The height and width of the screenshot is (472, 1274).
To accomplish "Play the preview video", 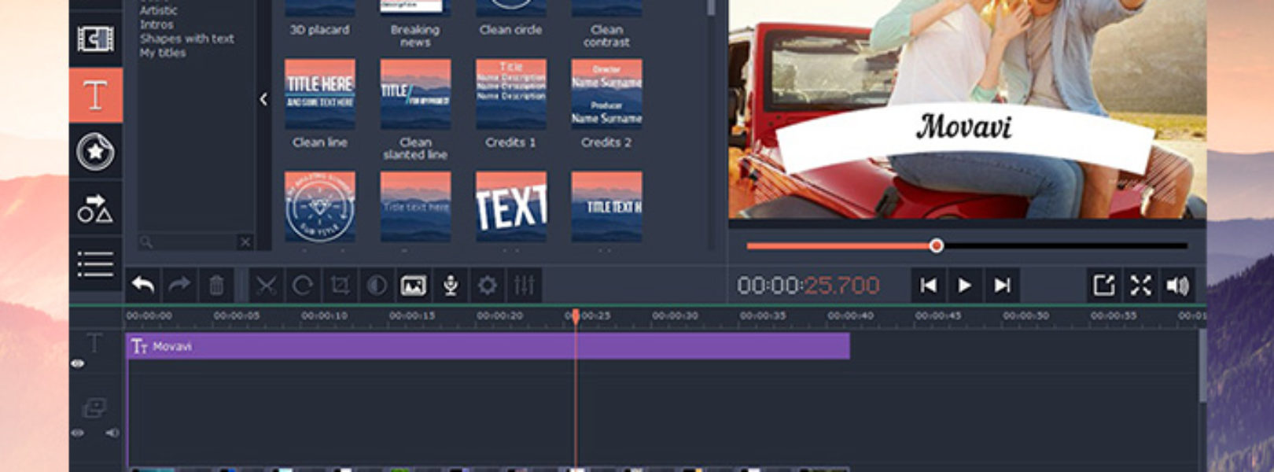I will [x=965, y=286].
